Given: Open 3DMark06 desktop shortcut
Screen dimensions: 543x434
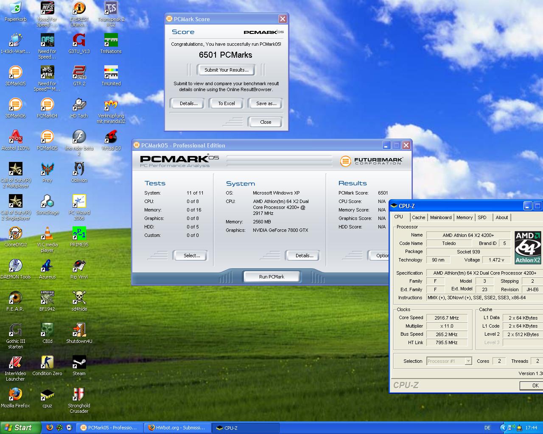Looking at the screenshot, I should [16, 108].
